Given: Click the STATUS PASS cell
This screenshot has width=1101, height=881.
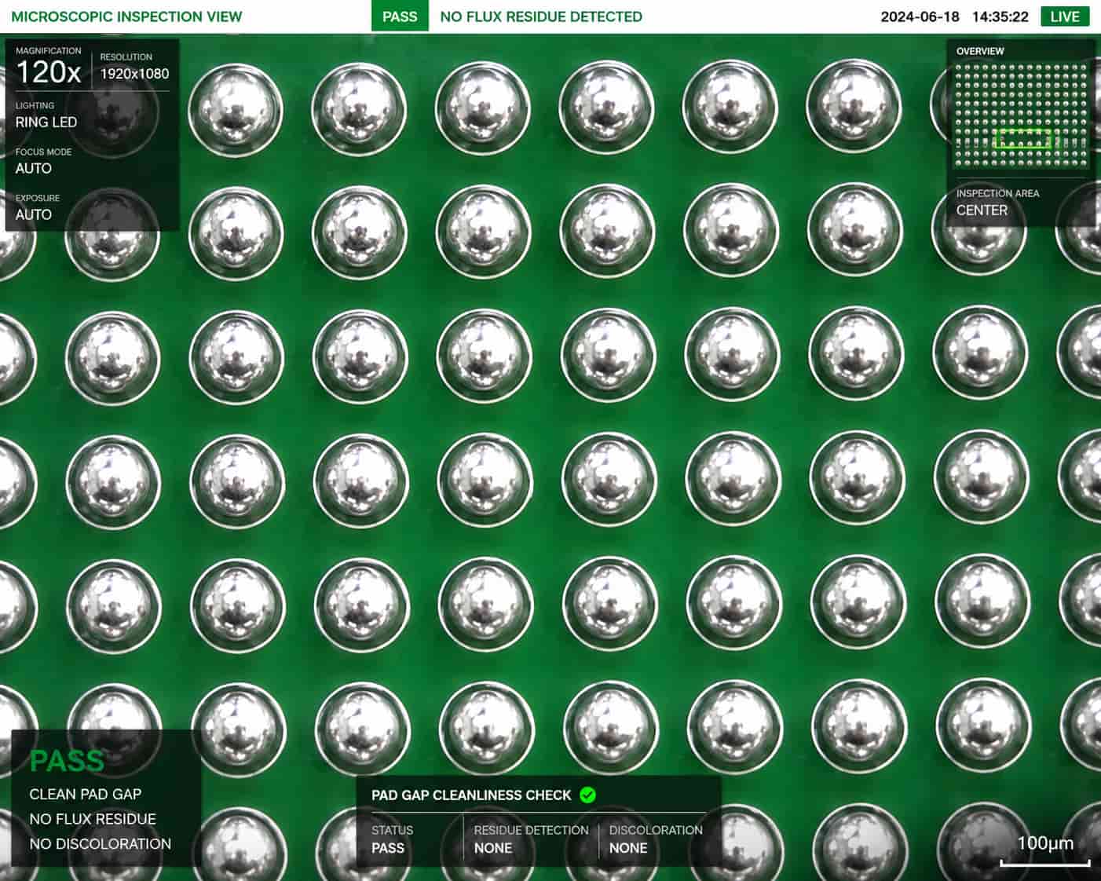Looking at the screenshot, I should click(392, 839).
